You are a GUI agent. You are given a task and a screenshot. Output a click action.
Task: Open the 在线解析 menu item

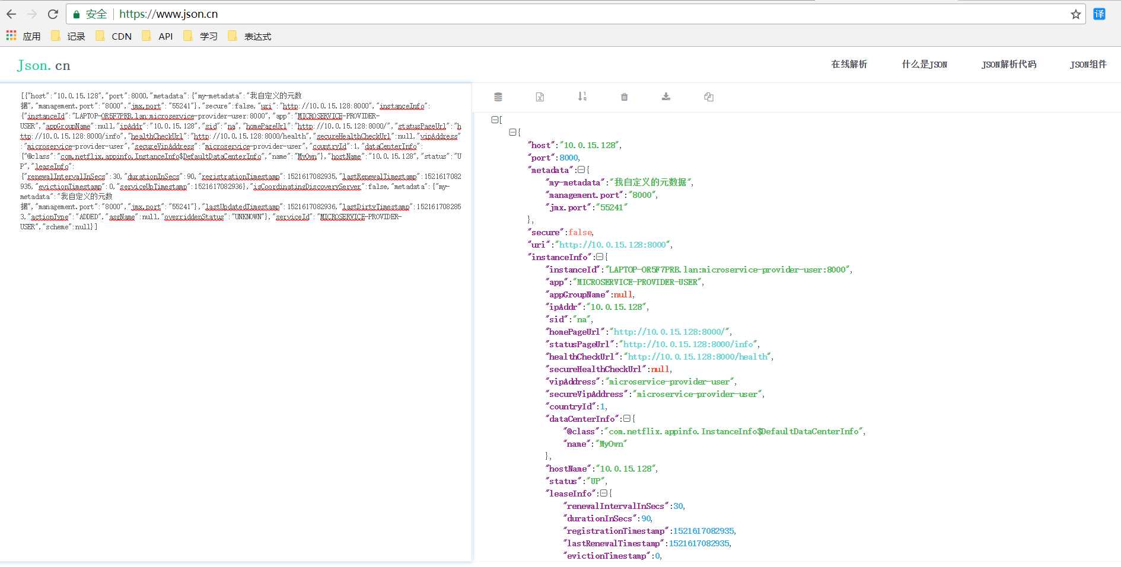(x=849, y=65)
